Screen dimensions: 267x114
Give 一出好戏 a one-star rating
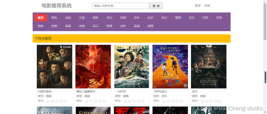coord(125,101)
